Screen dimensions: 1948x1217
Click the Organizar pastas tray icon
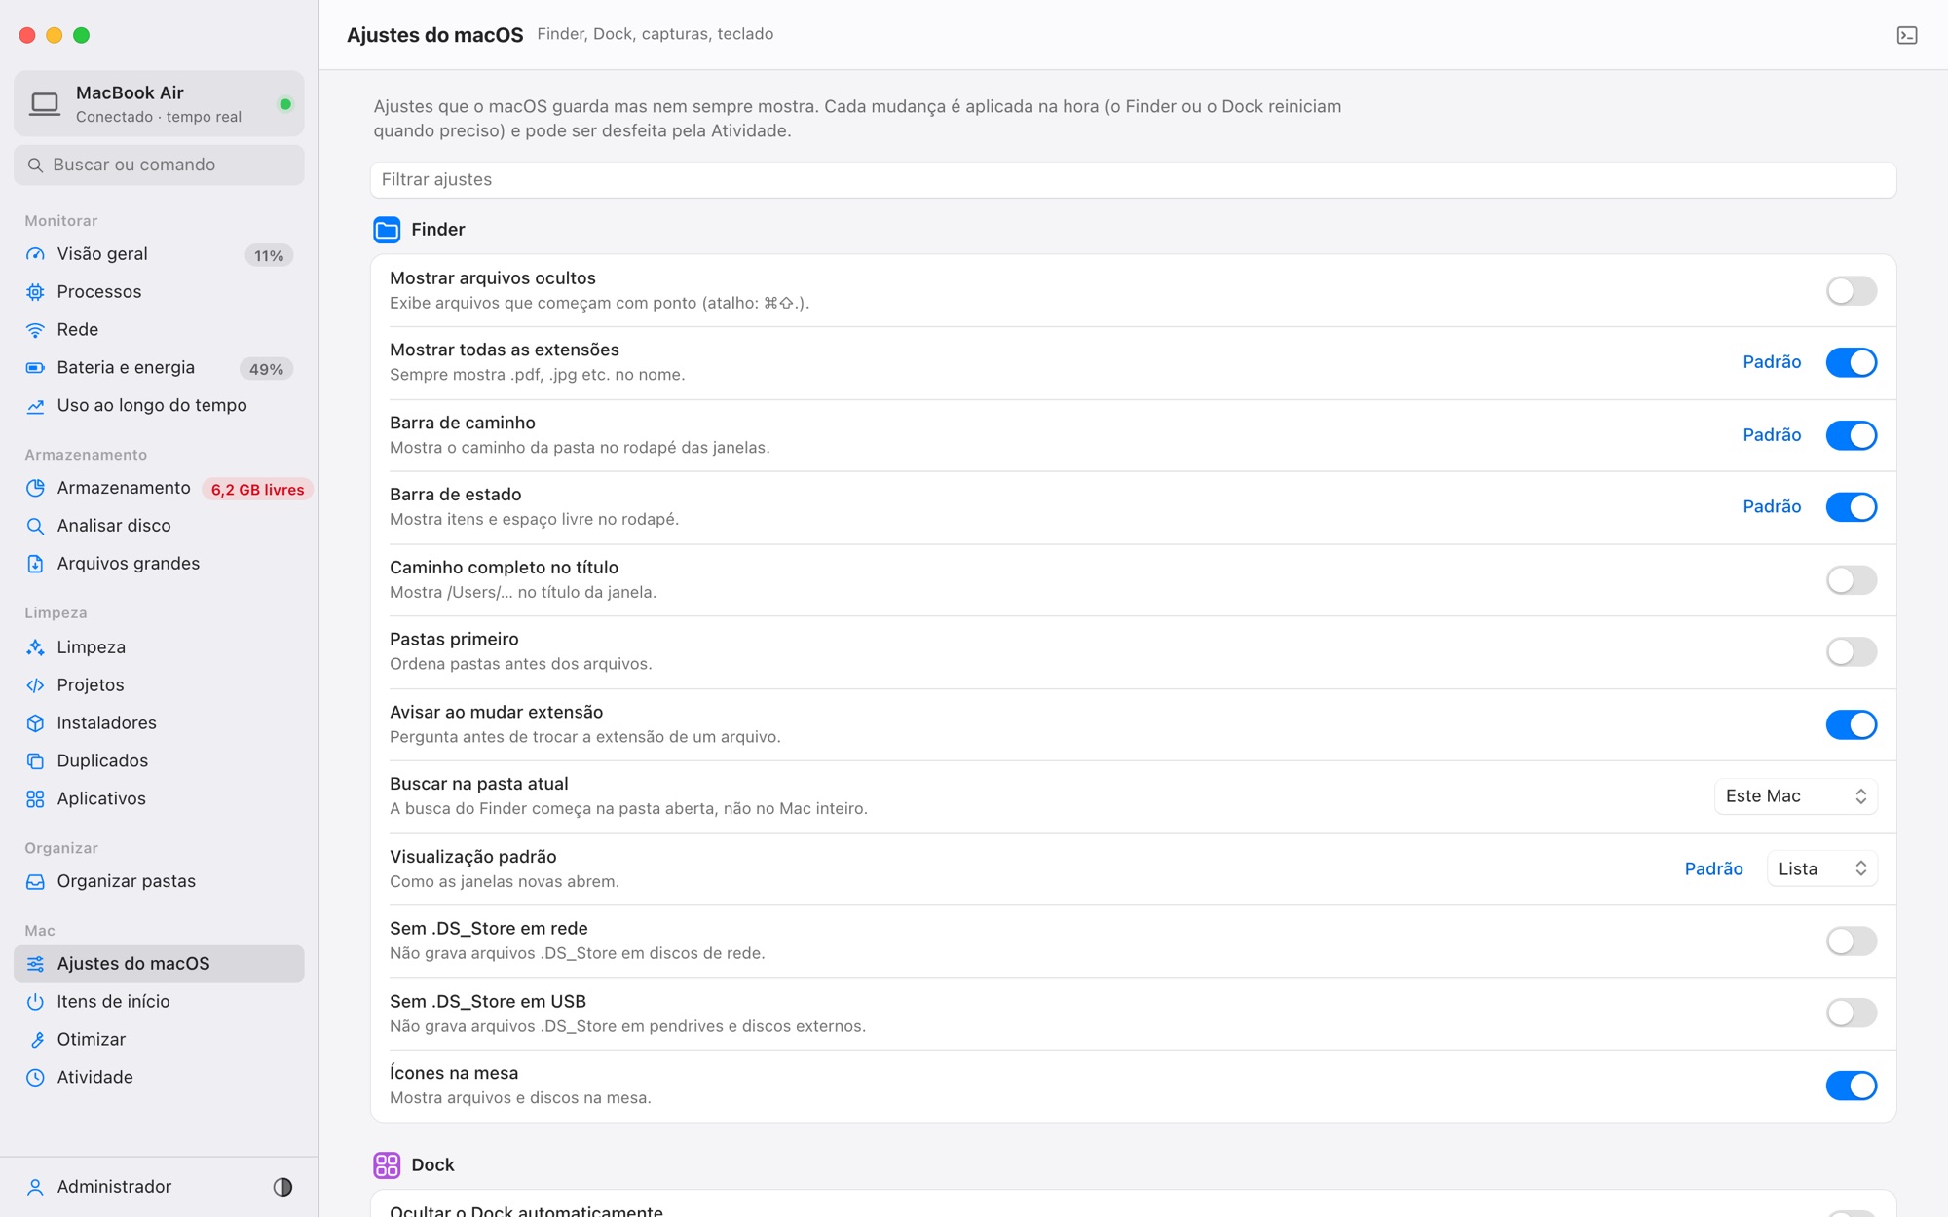pos(35,882)
